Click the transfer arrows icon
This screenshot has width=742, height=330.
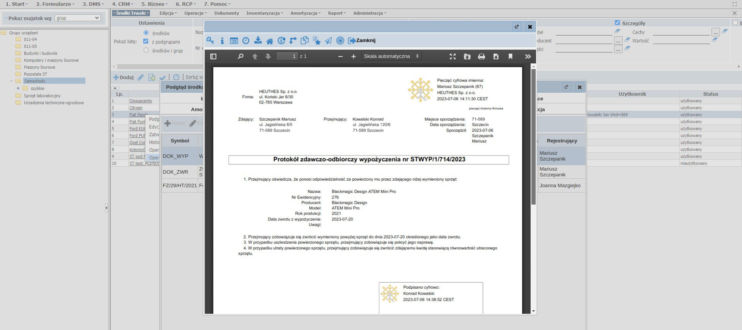293,41
